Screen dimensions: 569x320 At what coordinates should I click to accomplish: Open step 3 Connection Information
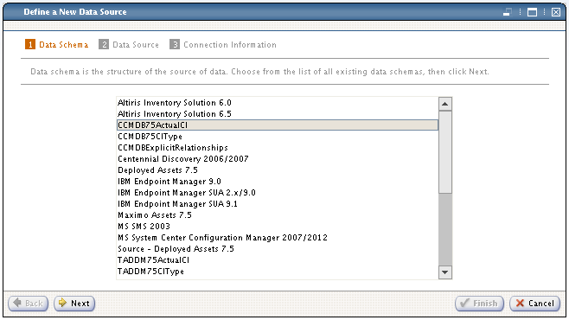[x=223, y=45]
